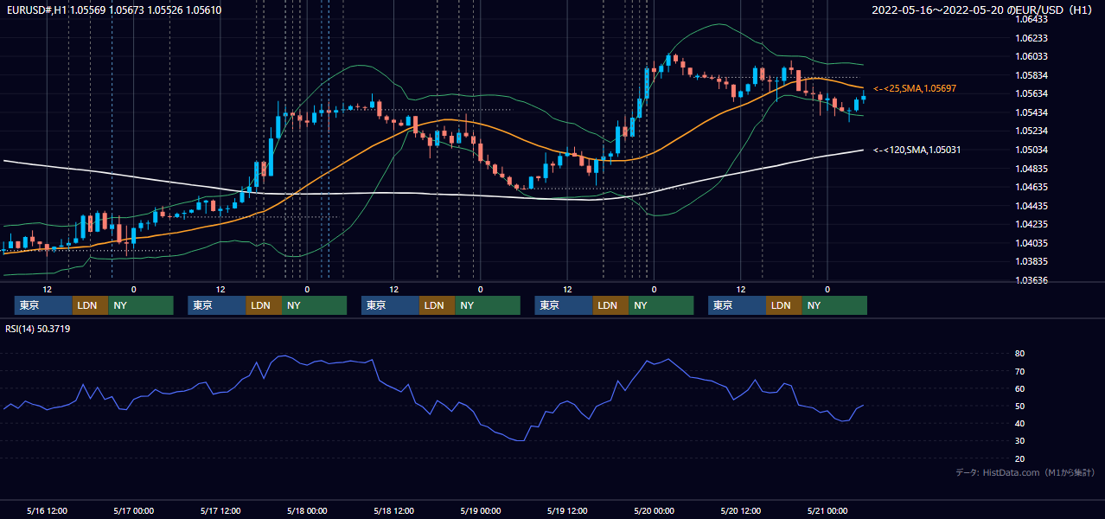
Task: Click the rightmost 東京 session block
Action: click(737, 305)
